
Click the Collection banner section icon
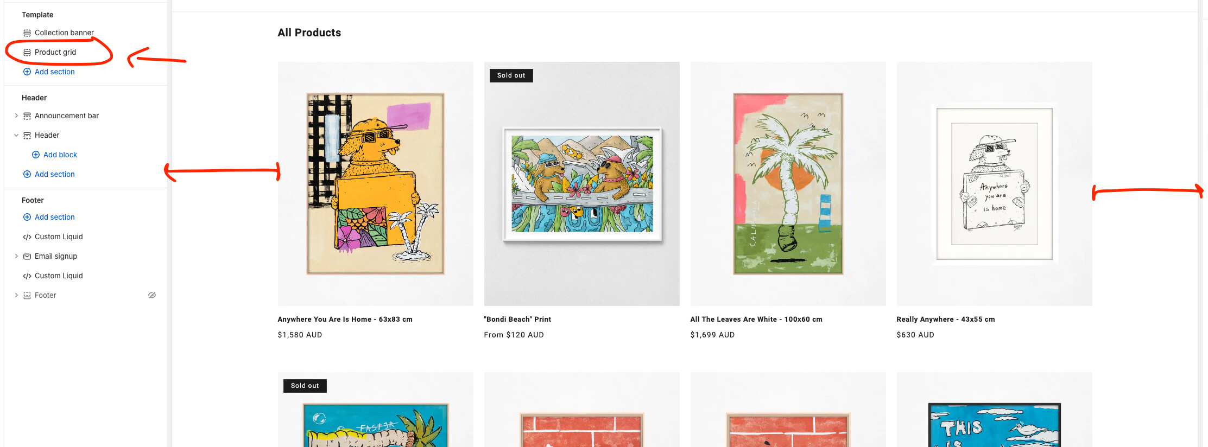coord(27,33)
